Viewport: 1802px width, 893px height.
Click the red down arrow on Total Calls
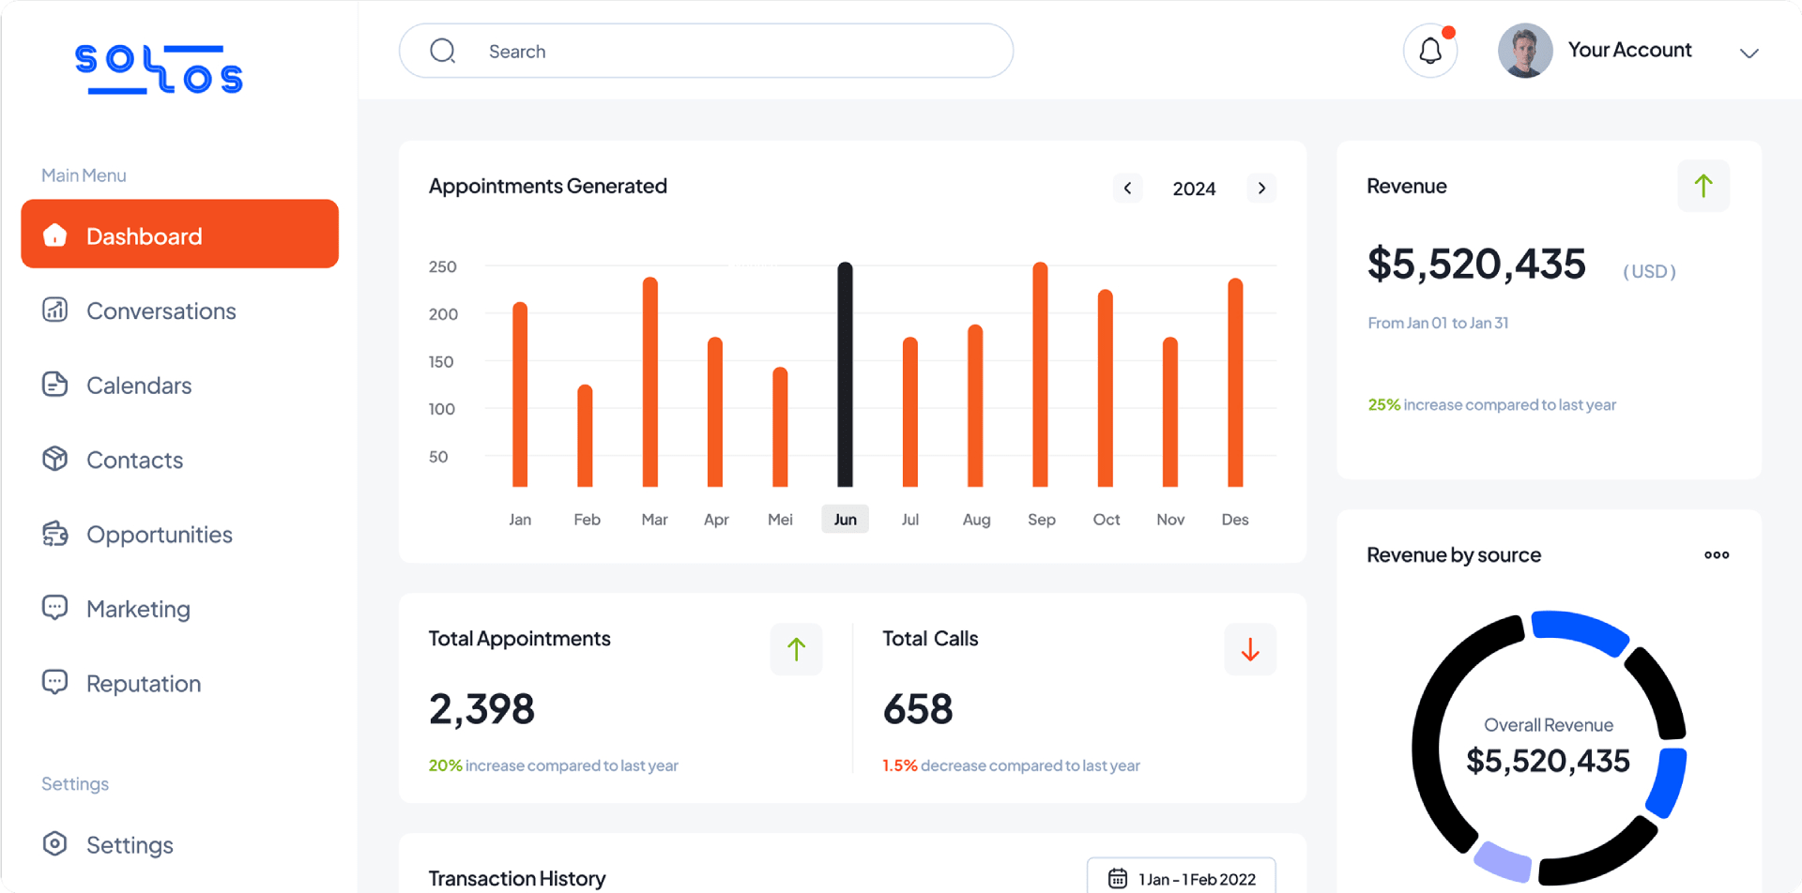1249,649
